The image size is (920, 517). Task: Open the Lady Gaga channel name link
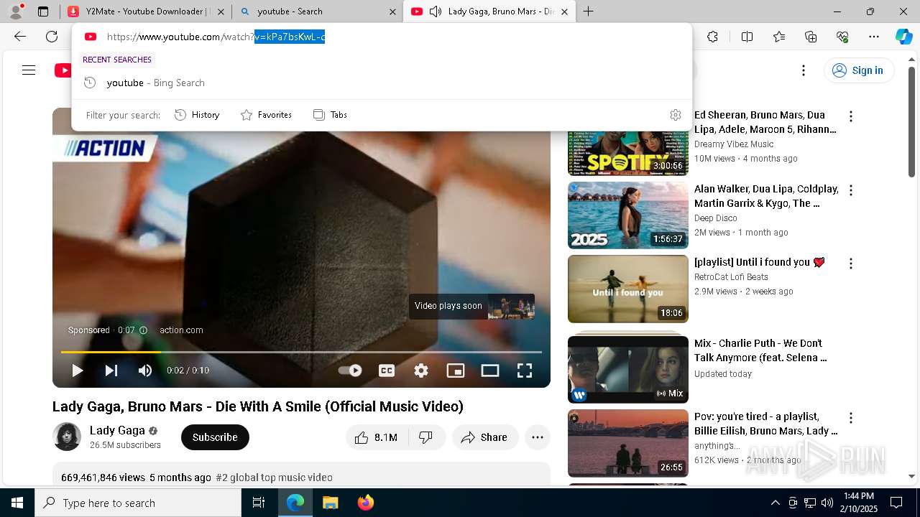pos(117,430)
